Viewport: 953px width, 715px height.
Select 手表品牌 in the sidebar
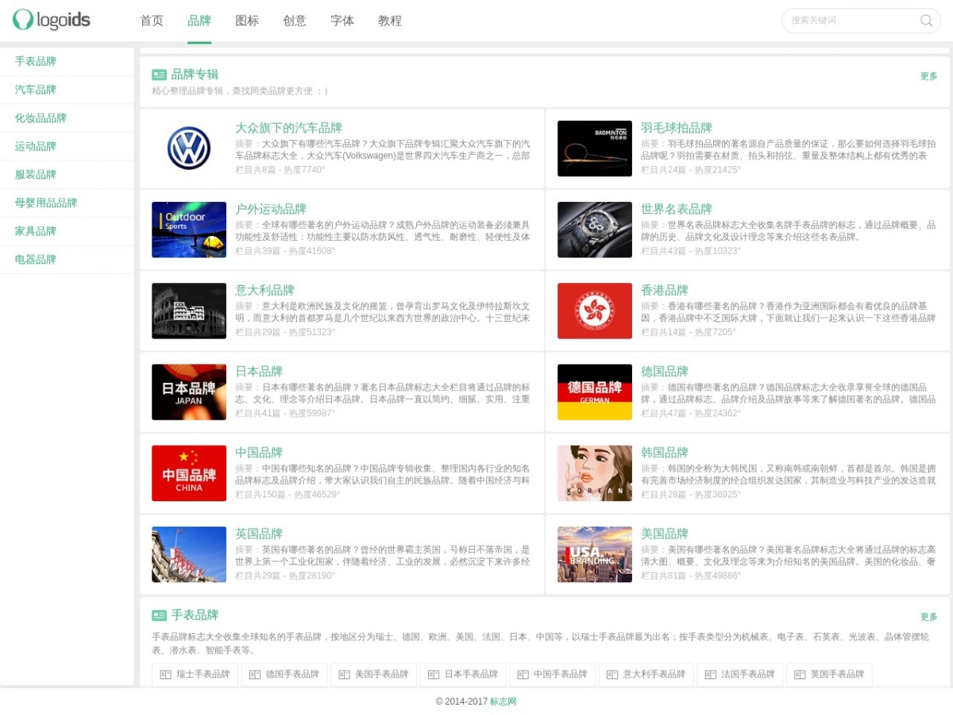pos(67,62)
